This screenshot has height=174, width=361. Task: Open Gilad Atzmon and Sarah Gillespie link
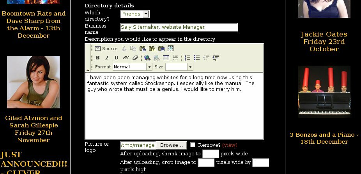[x=34, y=129]
